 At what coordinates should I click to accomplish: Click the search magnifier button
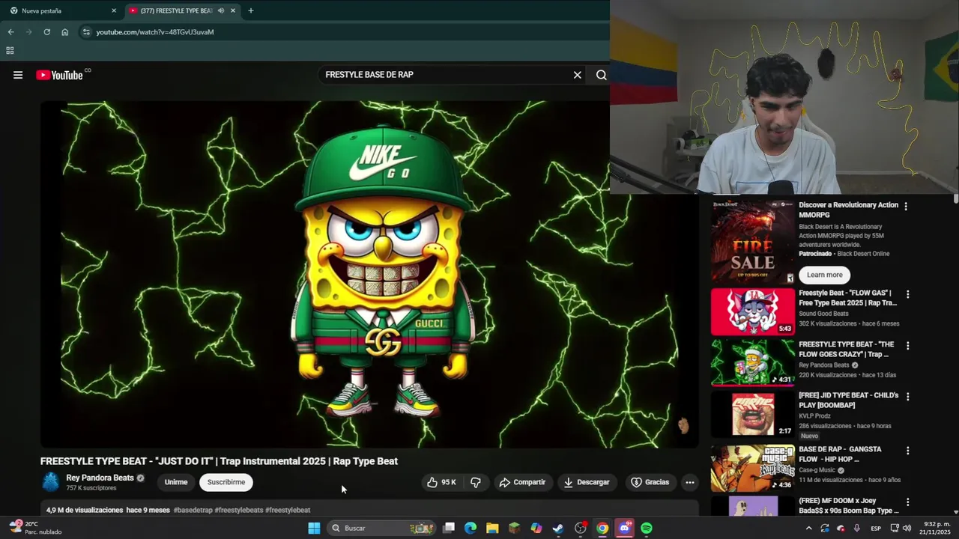[x=601, y=75]
